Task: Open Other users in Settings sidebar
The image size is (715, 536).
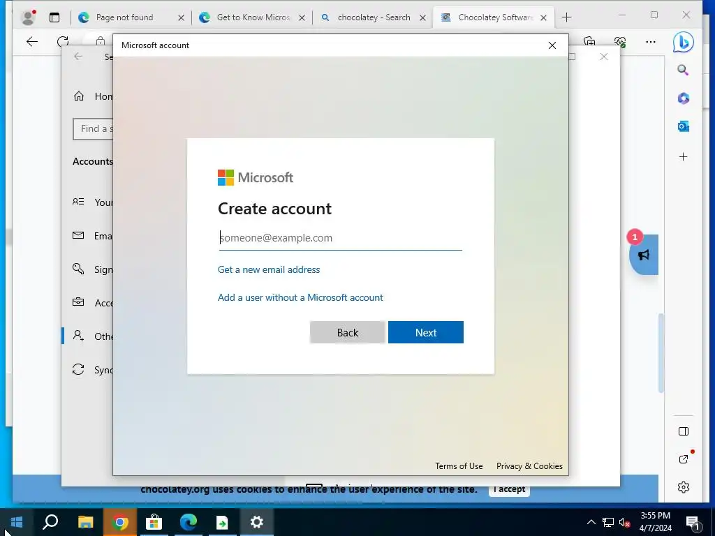Action: pos(93,336)
